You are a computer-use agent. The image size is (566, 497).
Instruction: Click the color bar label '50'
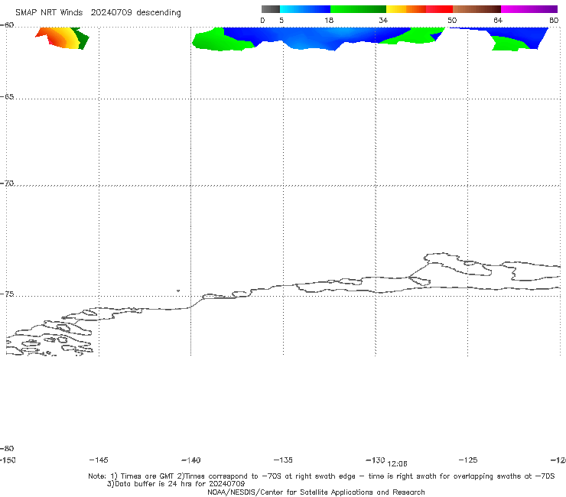pos(452,21)
